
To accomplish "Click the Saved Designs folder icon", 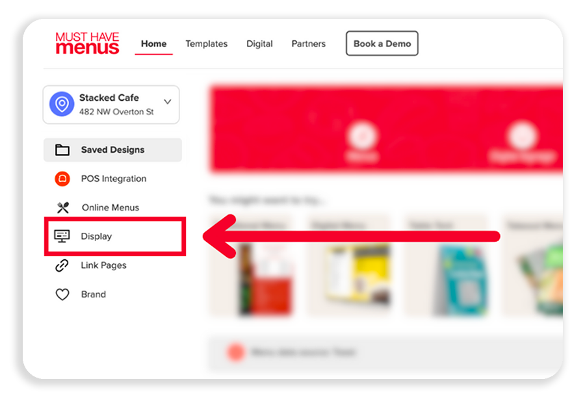I will pos(62,150).
